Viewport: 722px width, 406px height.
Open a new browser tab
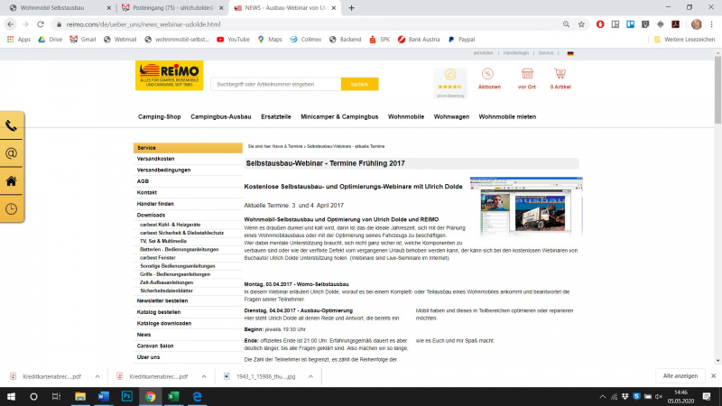click(x=351, y=8)
